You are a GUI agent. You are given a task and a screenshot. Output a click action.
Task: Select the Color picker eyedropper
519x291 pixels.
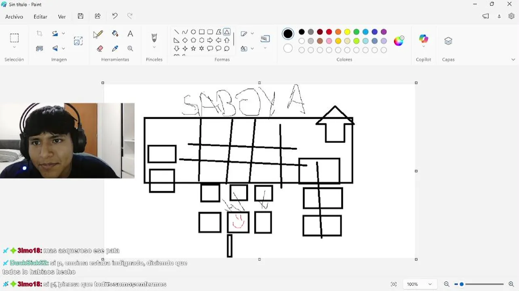point(115,48)
